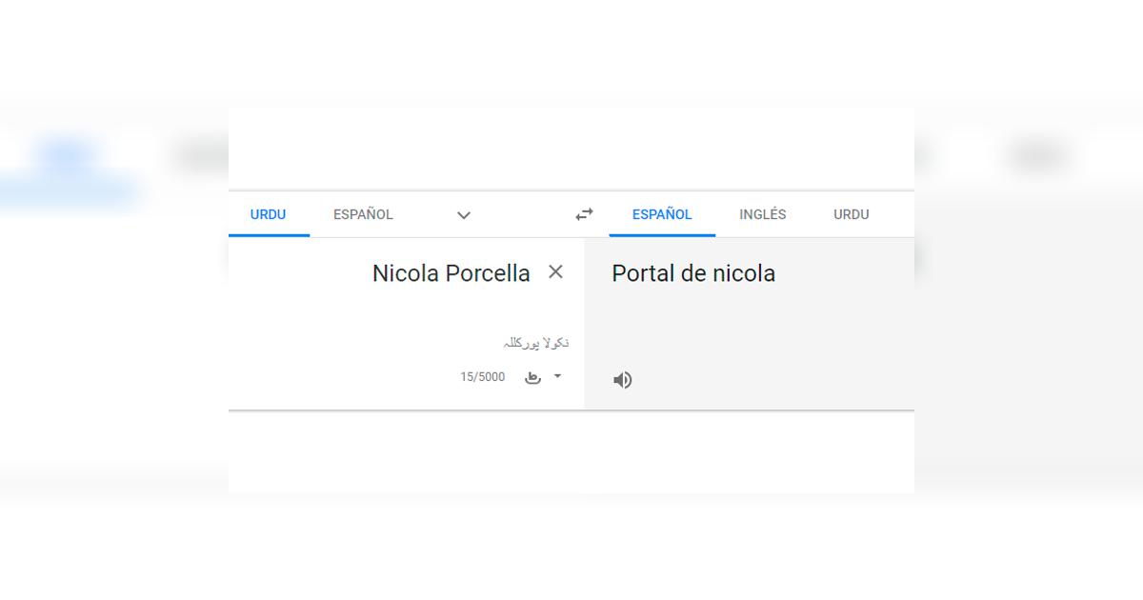
Task: Click the swap languages icon
Action: [x=583, y=214]
